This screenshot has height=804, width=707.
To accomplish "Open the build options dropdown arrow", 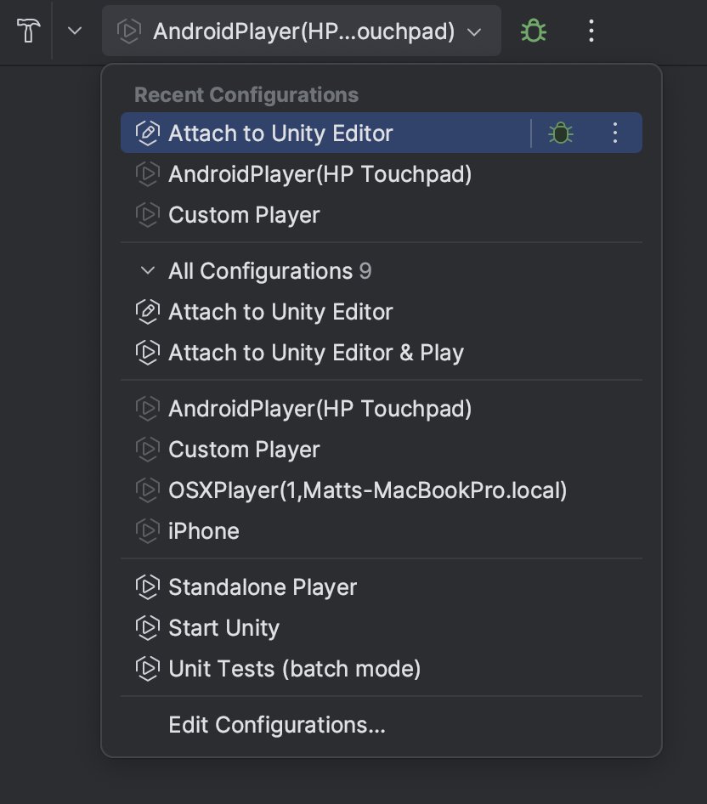I will (x=75, y=31).
